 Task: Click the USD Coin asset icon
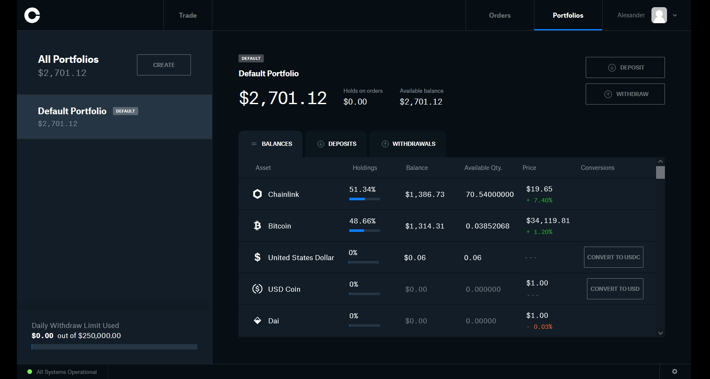(x=257, y=289)
